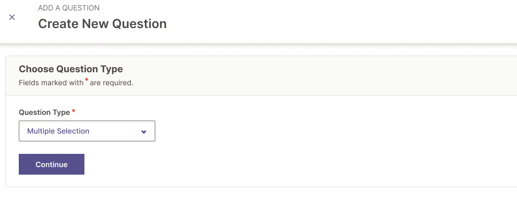517x197 pixels.
Task: Dismiss the add question panel
Action: tap(12, 17)
